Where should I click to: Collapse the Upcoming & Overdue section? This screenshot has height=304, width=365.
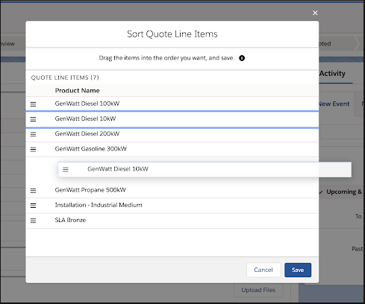point(321,192)
